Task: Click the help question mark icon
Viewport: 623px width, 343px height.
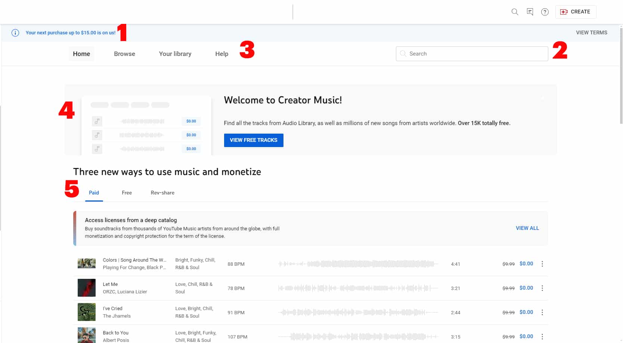Action: pyautogui.click(x=545, y=12)
